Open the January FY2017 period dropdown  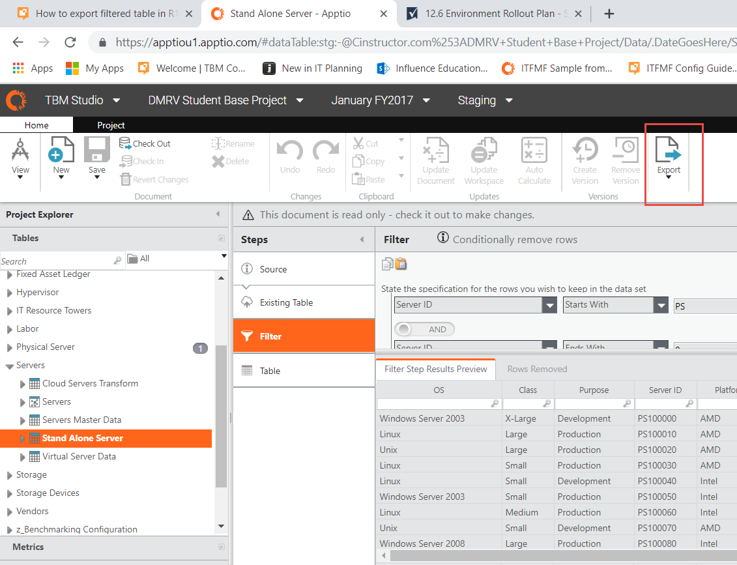pyautogui.click(x=381, y=100)
